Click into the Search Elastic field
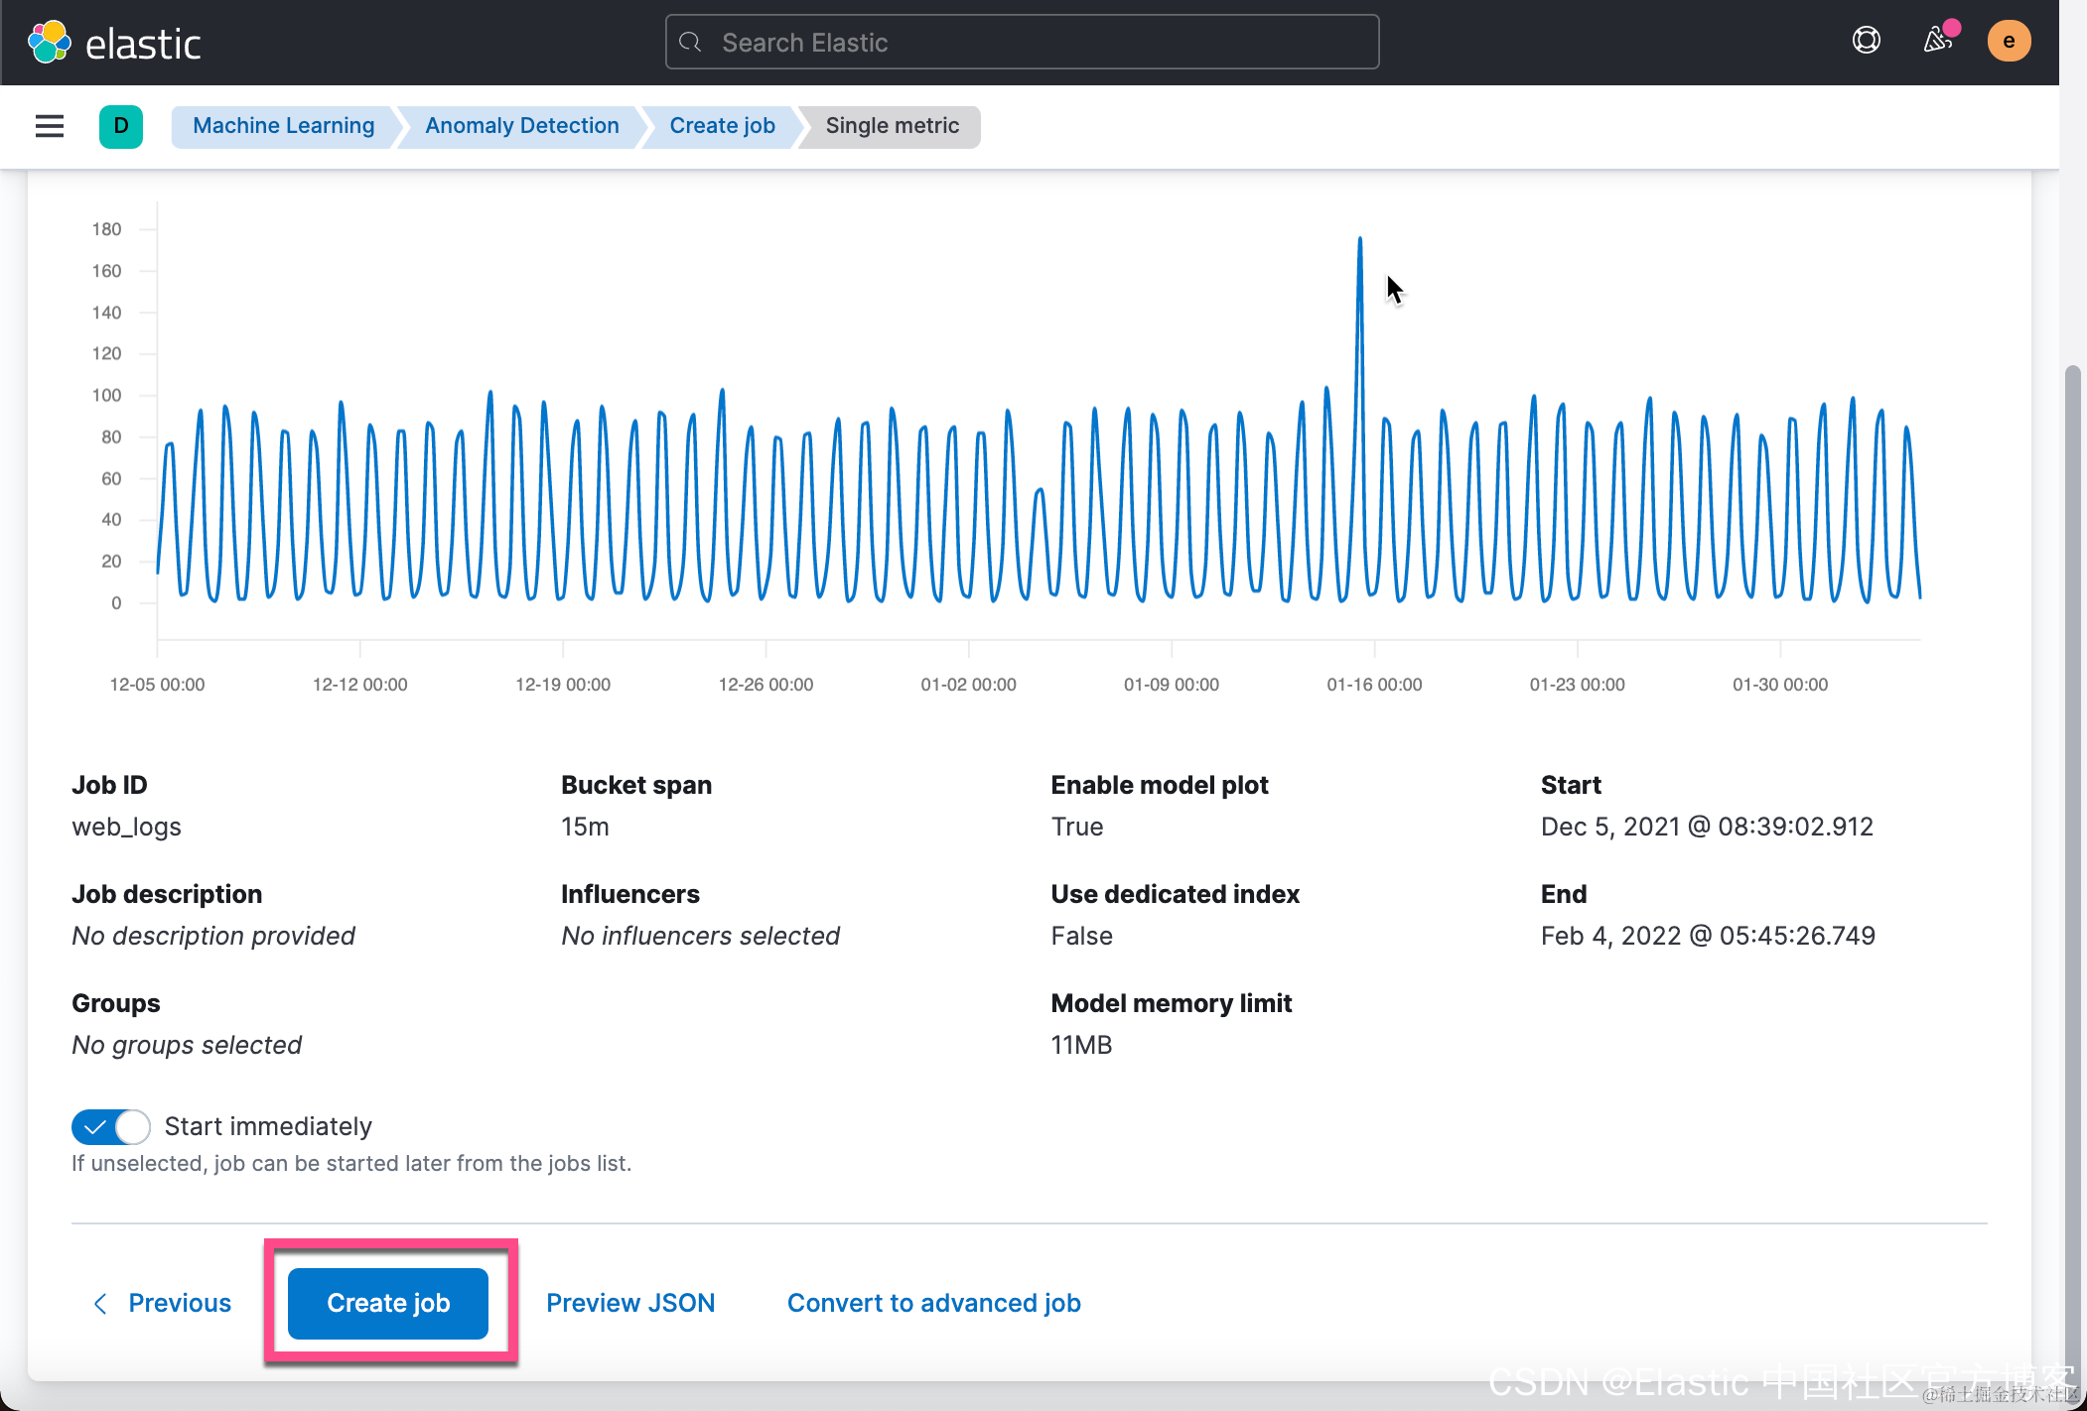This screenshot has width=2087, height=1411. coord(1022,43)
